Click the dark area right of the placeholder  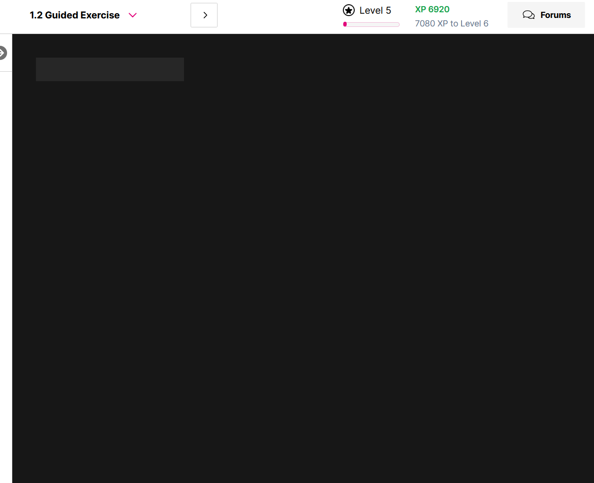pos(378,69)
